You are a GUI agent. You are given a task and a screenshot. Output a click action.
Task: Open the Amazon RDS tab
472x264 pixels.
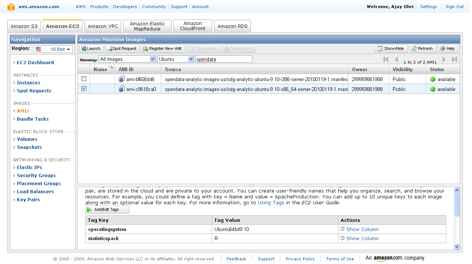click(x=232, y=26)
